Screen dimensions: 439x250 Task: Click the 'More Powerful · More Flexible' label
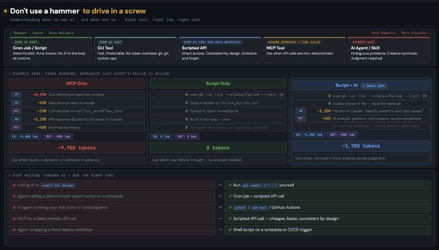pyautogui.click(x=401, y=33)
